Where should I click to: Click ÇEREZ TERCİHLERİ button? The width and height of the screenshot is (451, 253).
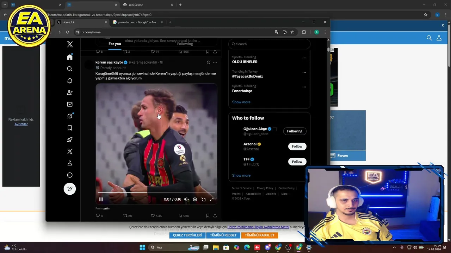[187, 235]
